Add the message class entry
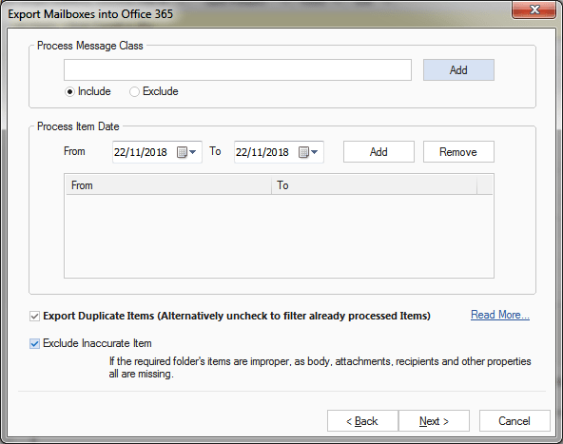 click(x=458, y=70)
